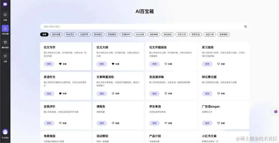Click the 活动策划 card title
This screenshot has height=143, width=279.
click(x=102, y=136)
